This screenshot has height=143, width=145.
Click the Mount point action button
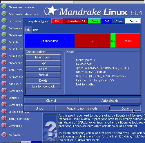(43, 57)
